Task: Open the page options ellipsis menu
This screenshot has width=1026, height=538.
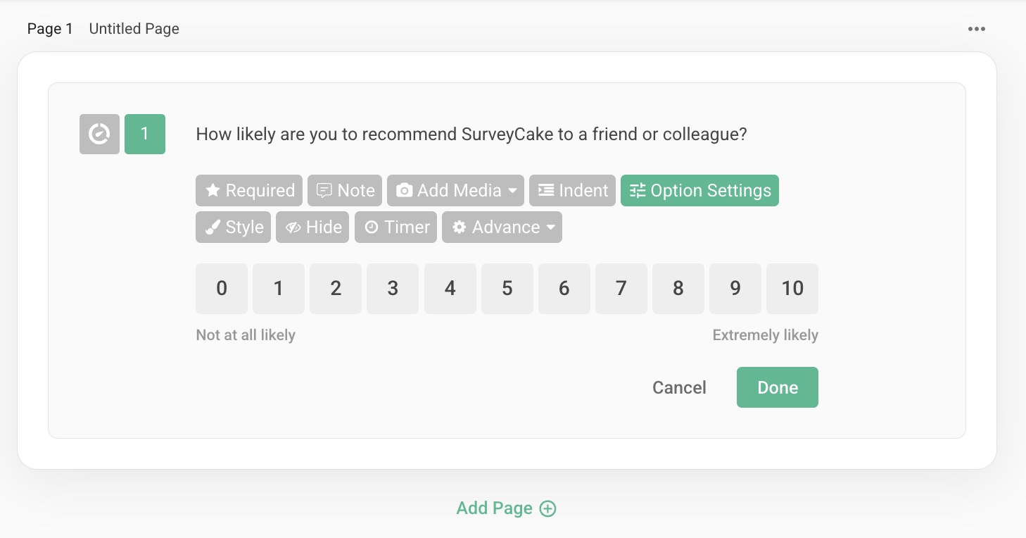Action: click(x=977, y=28)
